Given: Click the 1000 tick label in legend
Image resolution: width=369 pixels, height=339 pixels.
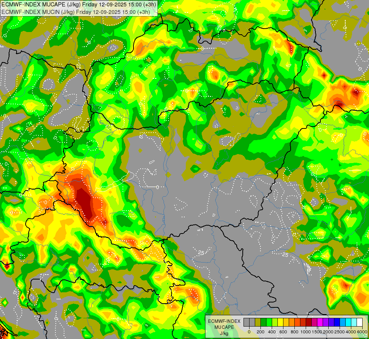Looking at the screenshot, I should 306,332.
